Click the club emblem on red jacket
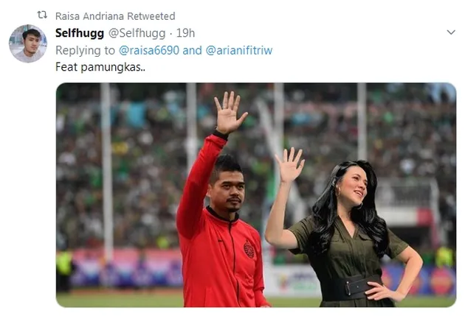Viewport: 465px width, 316px height. 249,249
